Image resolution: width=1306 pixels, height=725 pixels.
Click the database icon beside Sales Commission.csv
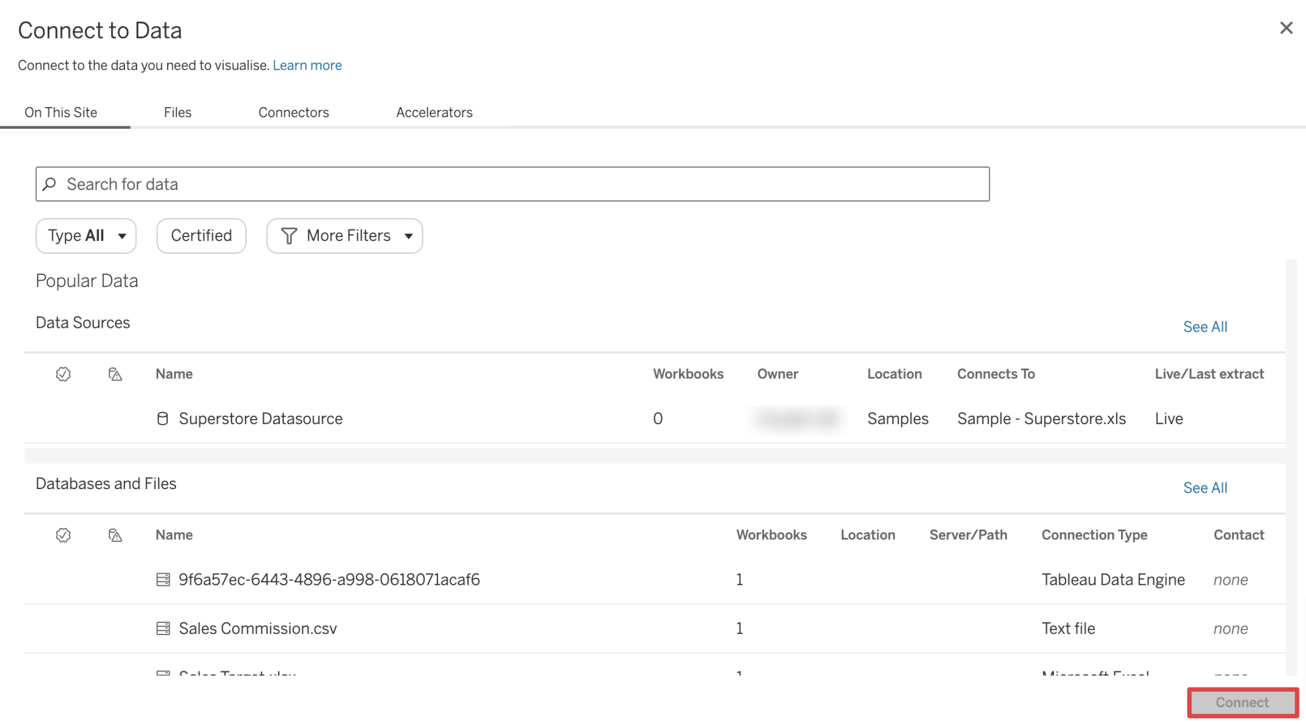pos(163,629)
